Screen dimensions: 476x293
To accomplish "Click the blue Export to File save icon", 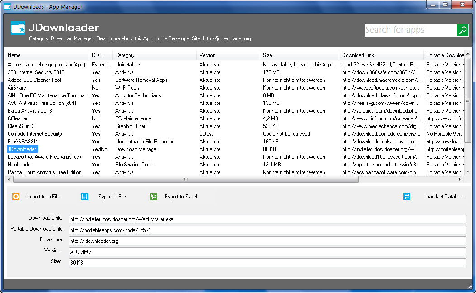I will [85, 197].
